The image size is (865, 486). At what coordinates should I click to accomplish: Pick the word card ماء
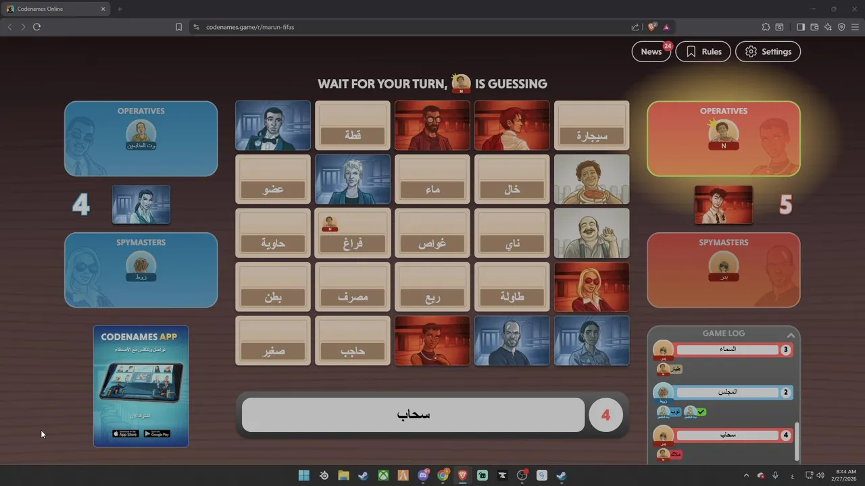[x=432, y=180]
